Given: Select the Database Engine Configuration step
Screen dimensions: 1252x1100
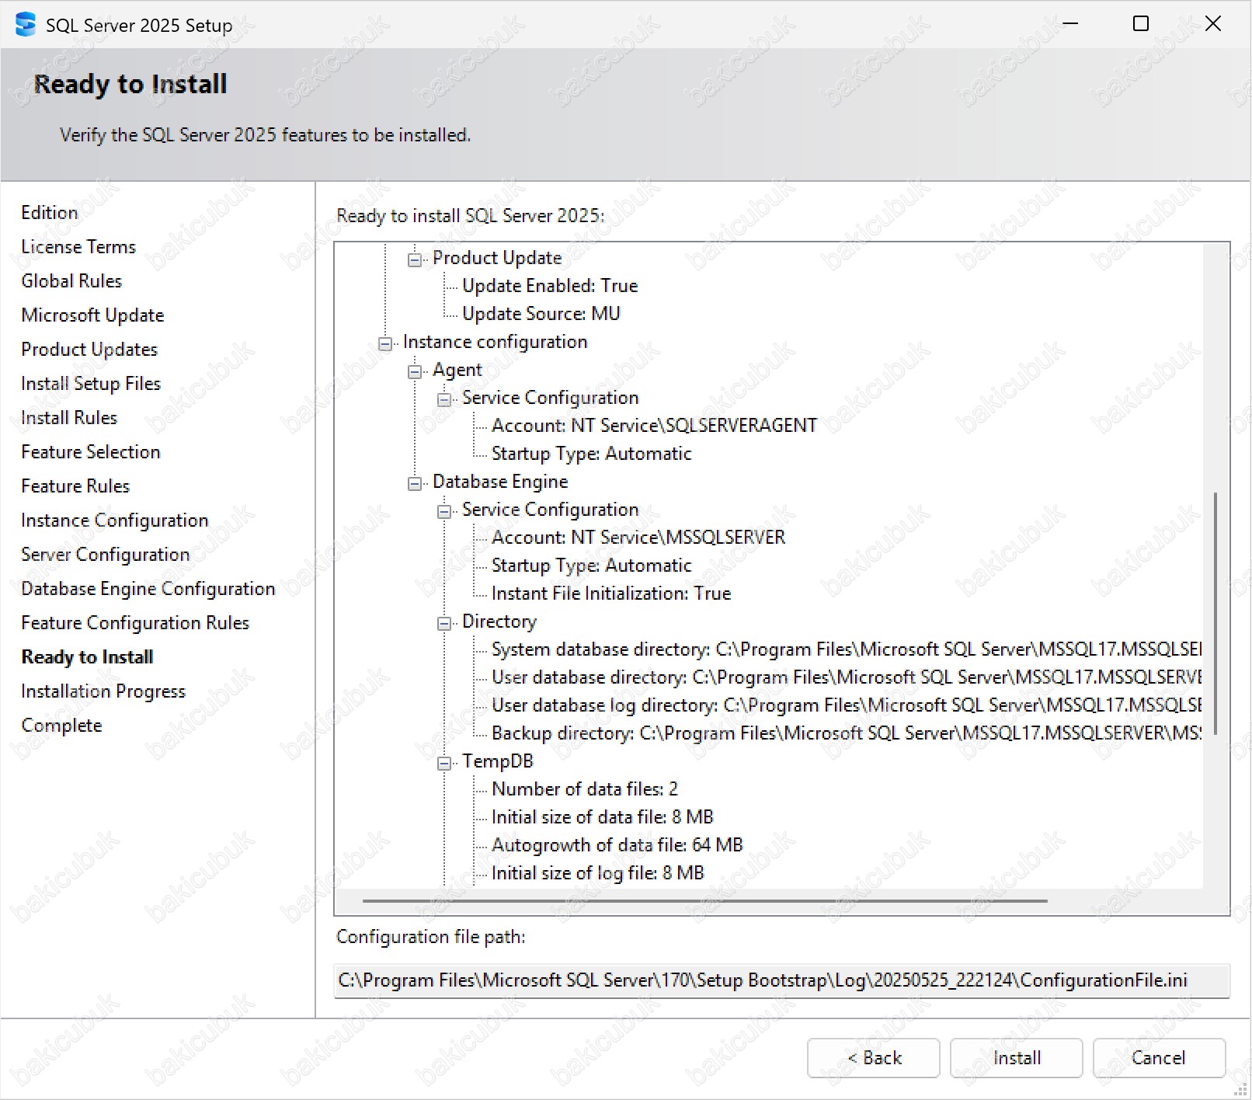Looking at the screenshot, I should click(x=148, y=589).
